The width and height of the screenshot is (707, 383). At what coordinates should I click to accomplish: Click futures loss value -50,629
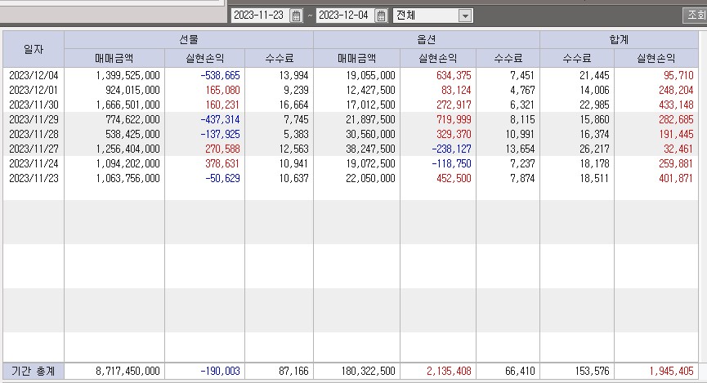(223, 178)
